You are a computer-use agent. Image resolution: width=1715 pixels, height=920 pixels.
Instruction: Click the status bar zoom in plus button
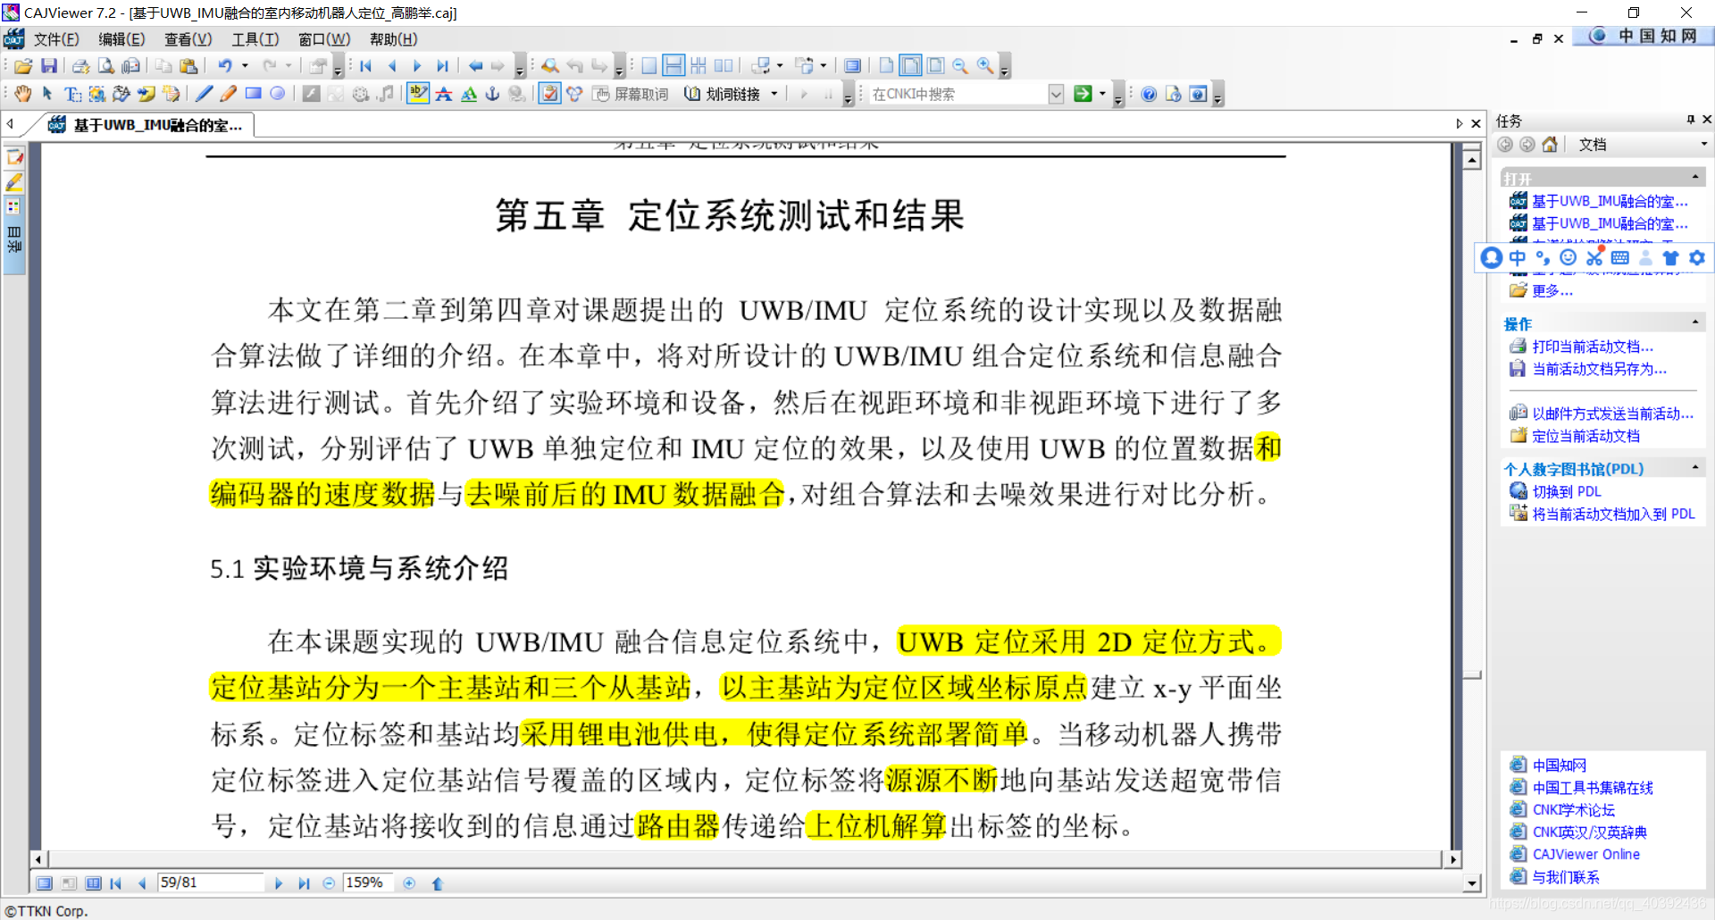pos(409,883)
